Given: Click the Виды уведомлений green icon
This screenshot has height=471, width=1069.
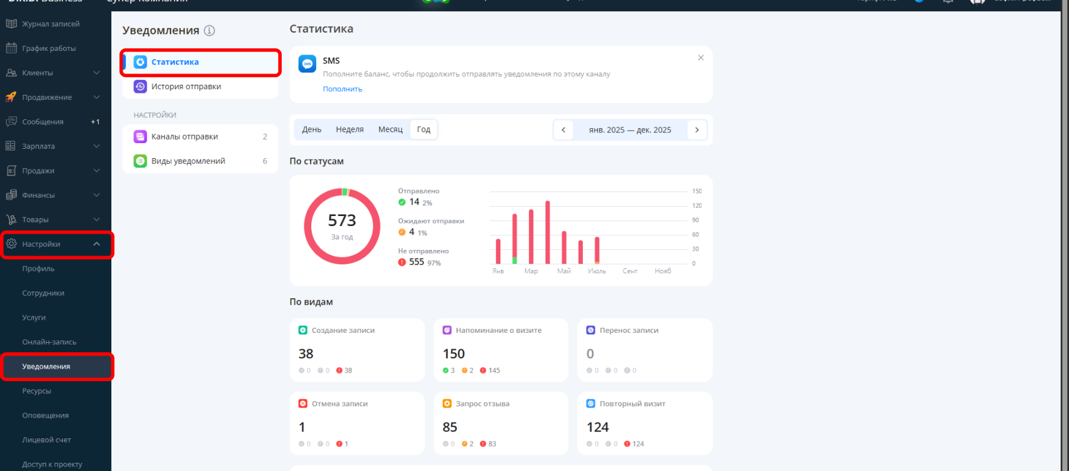Looking at the screenshot, I should click(140, 161).
